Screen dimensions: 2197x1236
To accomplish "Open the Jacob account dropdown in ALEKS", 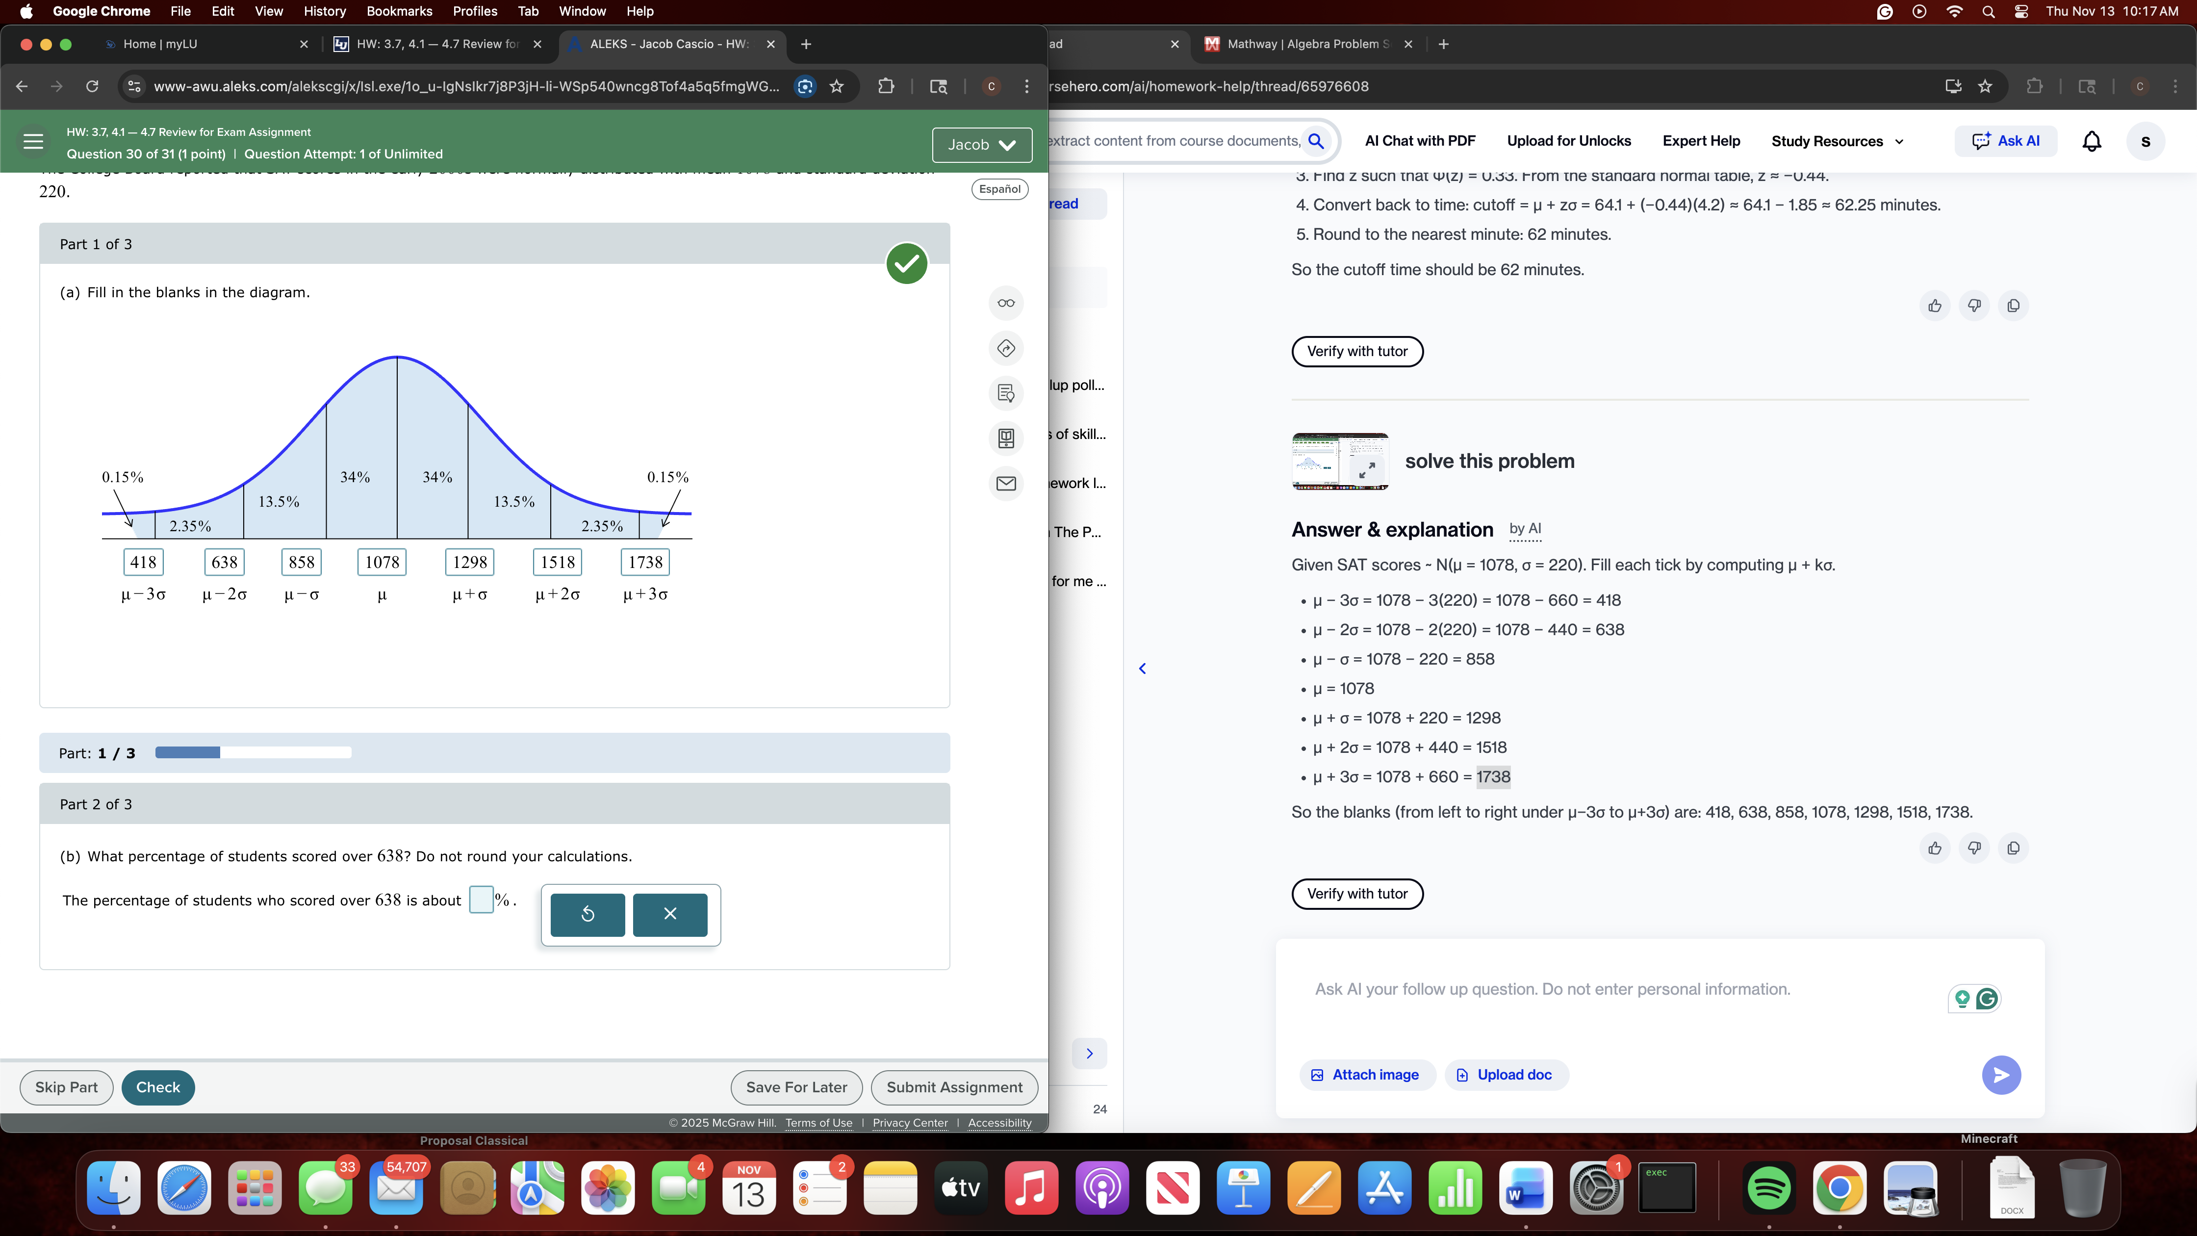I will point(982,145).
